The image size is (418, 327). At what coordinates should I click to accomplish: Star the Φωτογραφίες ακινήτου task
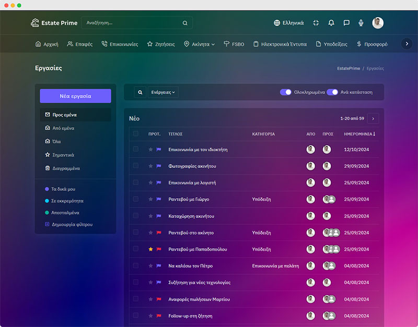pos(150,166)
